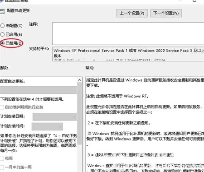Click the 注释: label

(34, 24)
